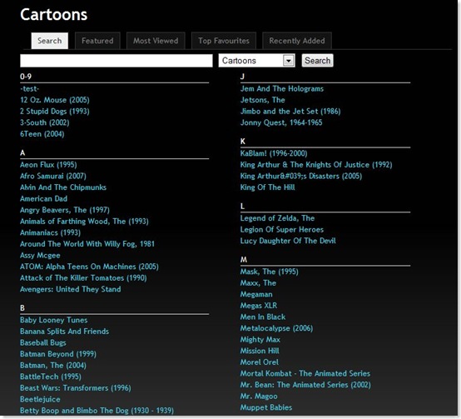Image resolution: width=461 pixels, height=419 pixels.
Task: Open Beast Wars: Transformers (1996)
Action: coord(76,388)
